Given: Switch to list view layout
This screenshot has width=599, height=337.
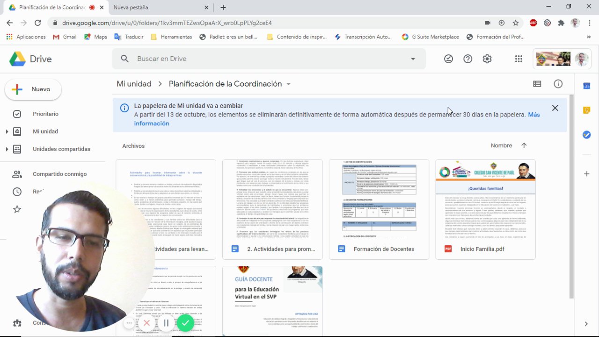Looking at the screenshot, I should pyautogui.click(x=537, y=84).
